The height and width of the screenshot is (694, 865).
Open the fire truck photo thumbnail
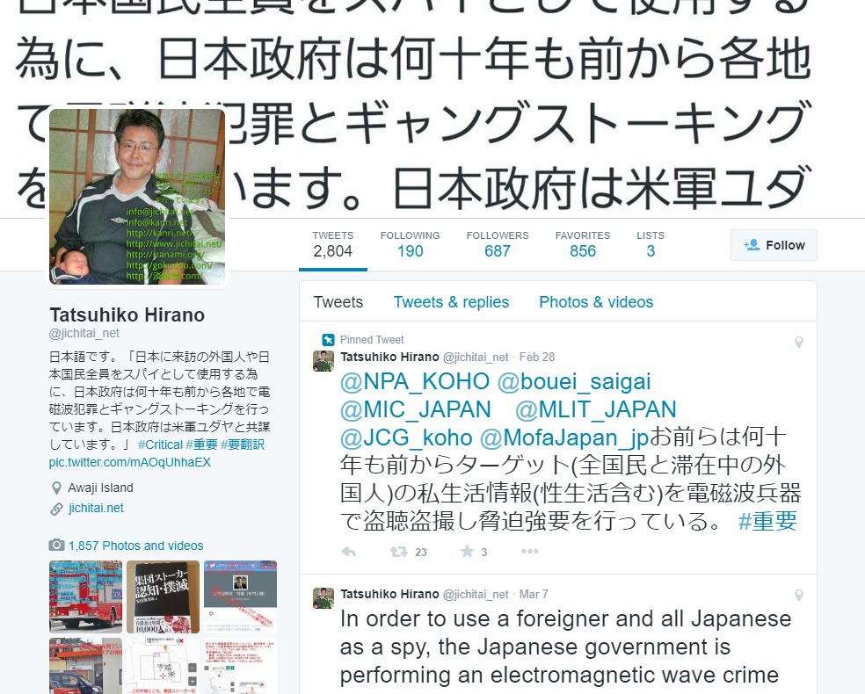85,596
